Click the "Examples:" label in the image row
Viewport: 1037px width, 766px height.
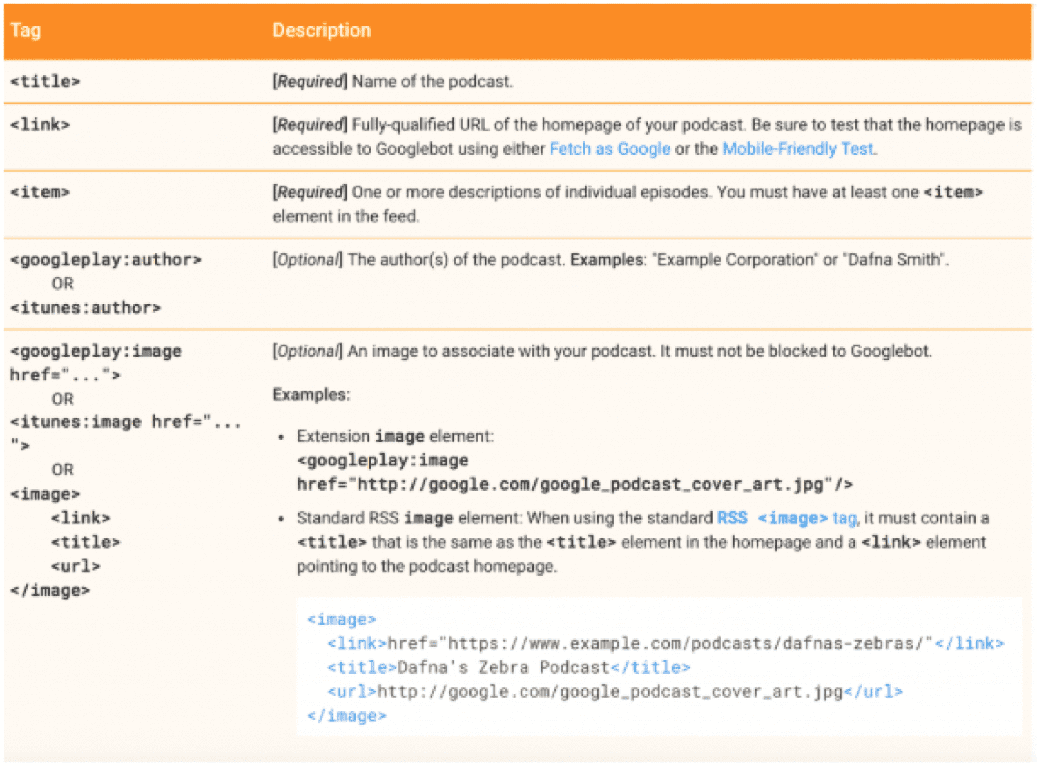(x=311, y=395)
